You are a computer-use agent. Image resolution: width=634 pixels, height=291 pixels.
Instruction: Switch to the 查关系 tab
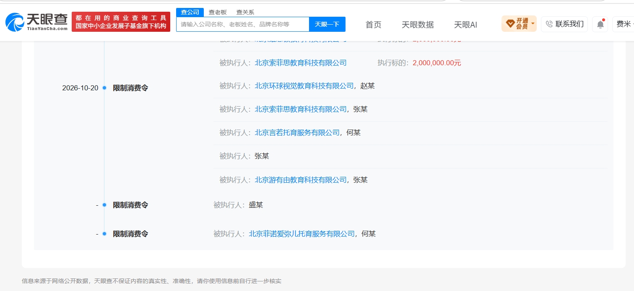(x=245, y=12)
